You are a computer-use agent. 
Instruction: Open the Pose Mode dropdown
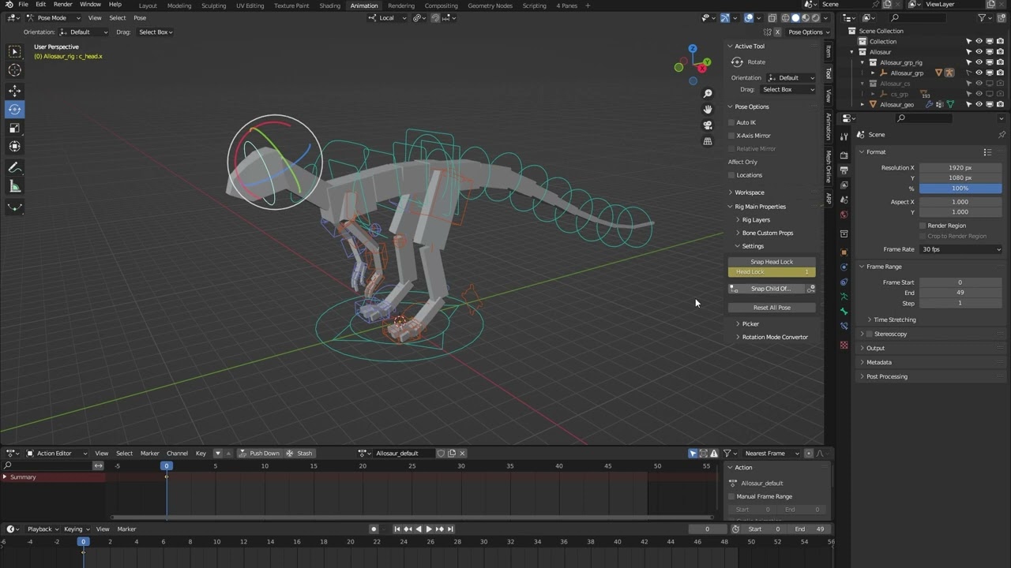tap(54, 17)
